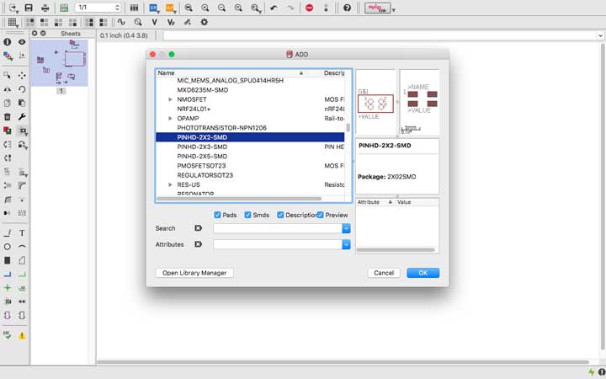Screen dimensions: 606x379
Task: Uncheck the Pads checkbox
Action: click(217, 215)
